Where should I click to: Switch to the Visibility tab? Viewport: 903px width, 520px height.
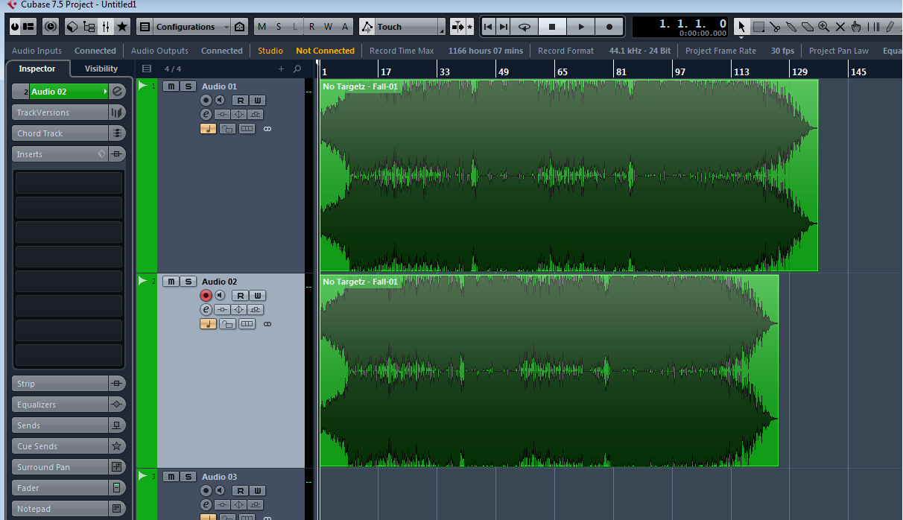[101, 69]
